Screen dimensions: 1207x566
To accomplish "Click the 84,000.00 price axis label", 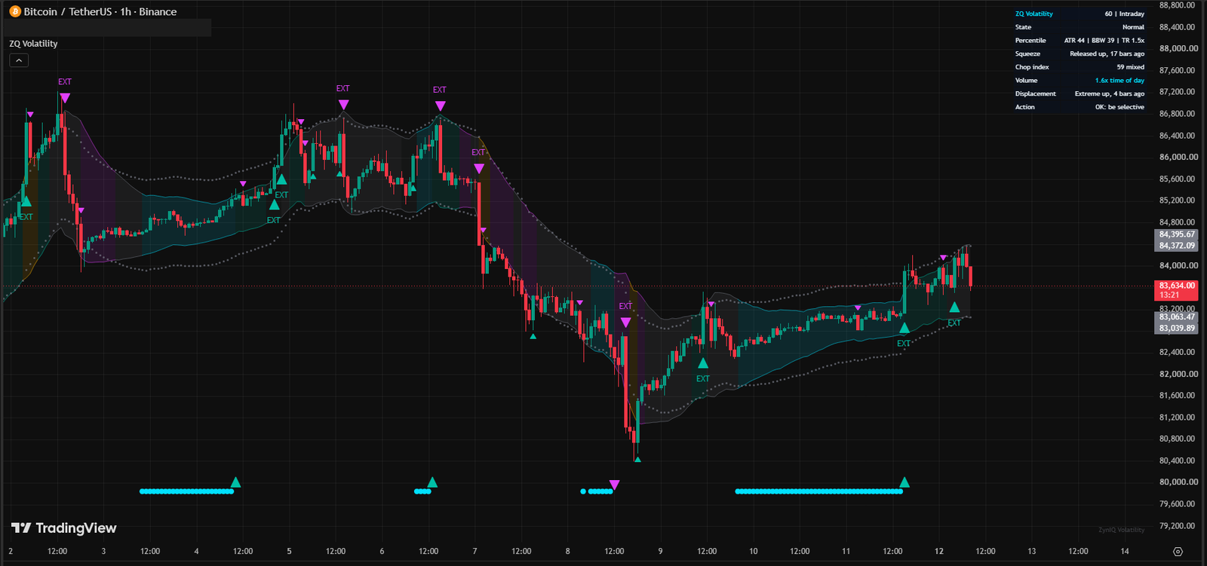I will [1177, 266].
